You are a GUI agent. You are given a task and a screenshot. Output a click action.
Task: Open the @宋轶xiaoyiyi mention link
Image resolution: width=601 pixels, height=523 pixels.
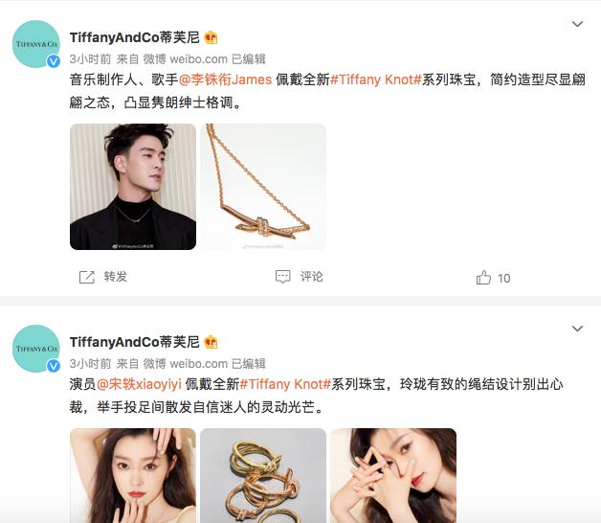pyautogui.click(x=139, y=384)
